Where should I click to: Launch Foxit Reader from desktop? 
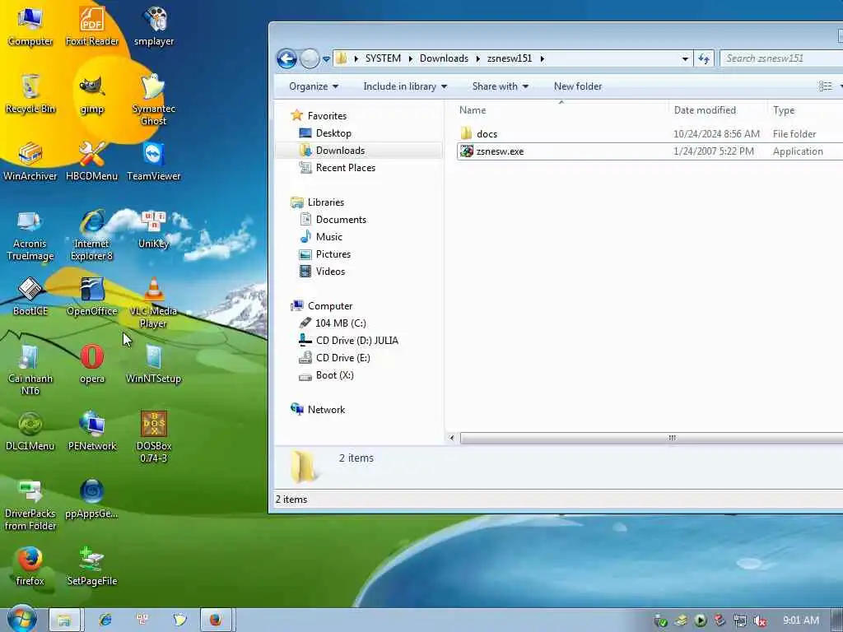point(92,26)
